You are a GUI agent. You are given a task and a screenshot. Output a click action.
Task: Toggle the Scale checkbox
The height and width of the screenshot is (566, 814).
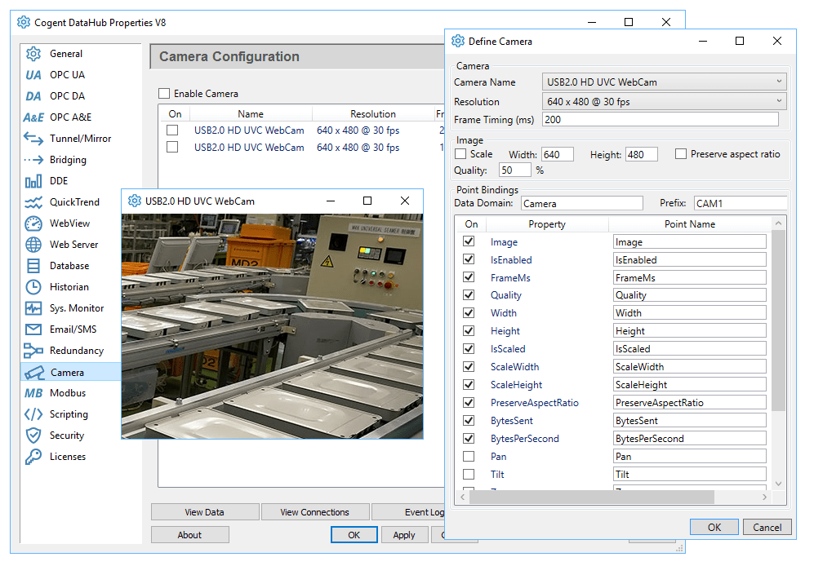(x=460, y=154)
